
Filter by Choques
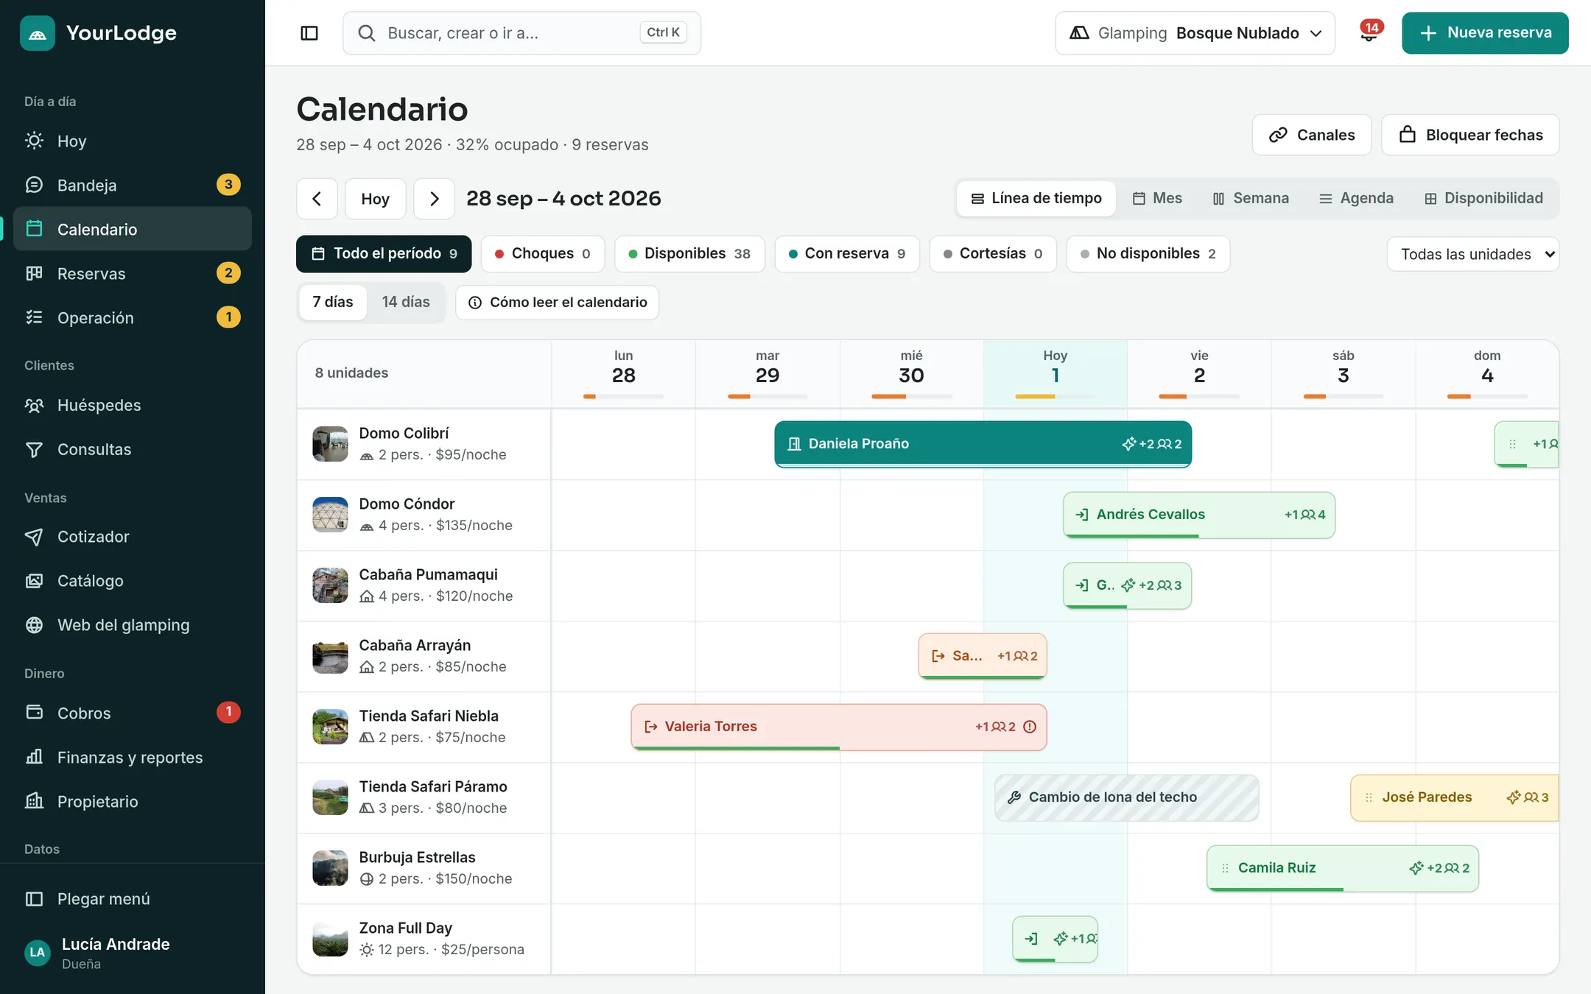[x=543, y=254]
